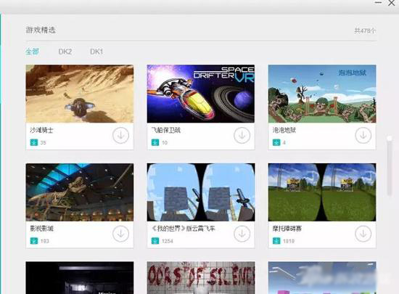
Task: Download 《我的世界》版云霄飞车
Action: coord(242,234)
